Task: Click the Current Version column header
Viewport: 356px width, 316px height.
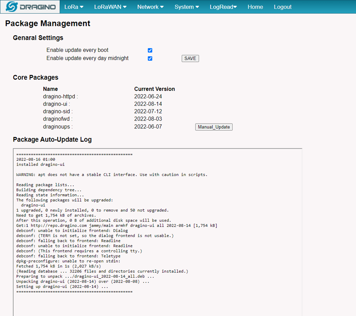Action: click(x=155, y=89)
